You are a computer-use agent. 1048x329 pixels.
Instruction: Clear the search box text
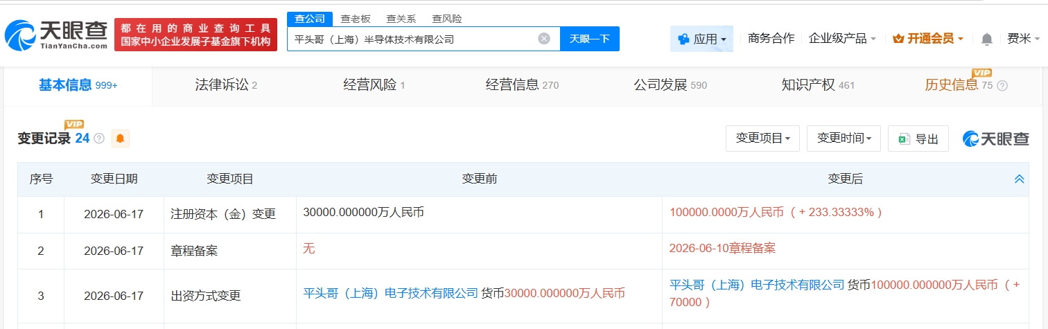click(x=544, y=39)
